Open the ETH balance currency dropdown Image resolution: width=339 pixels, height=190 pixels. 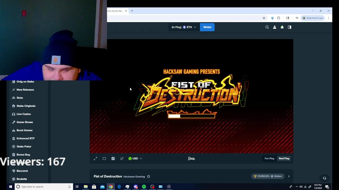pyautogui.click(x=184, y=27)
